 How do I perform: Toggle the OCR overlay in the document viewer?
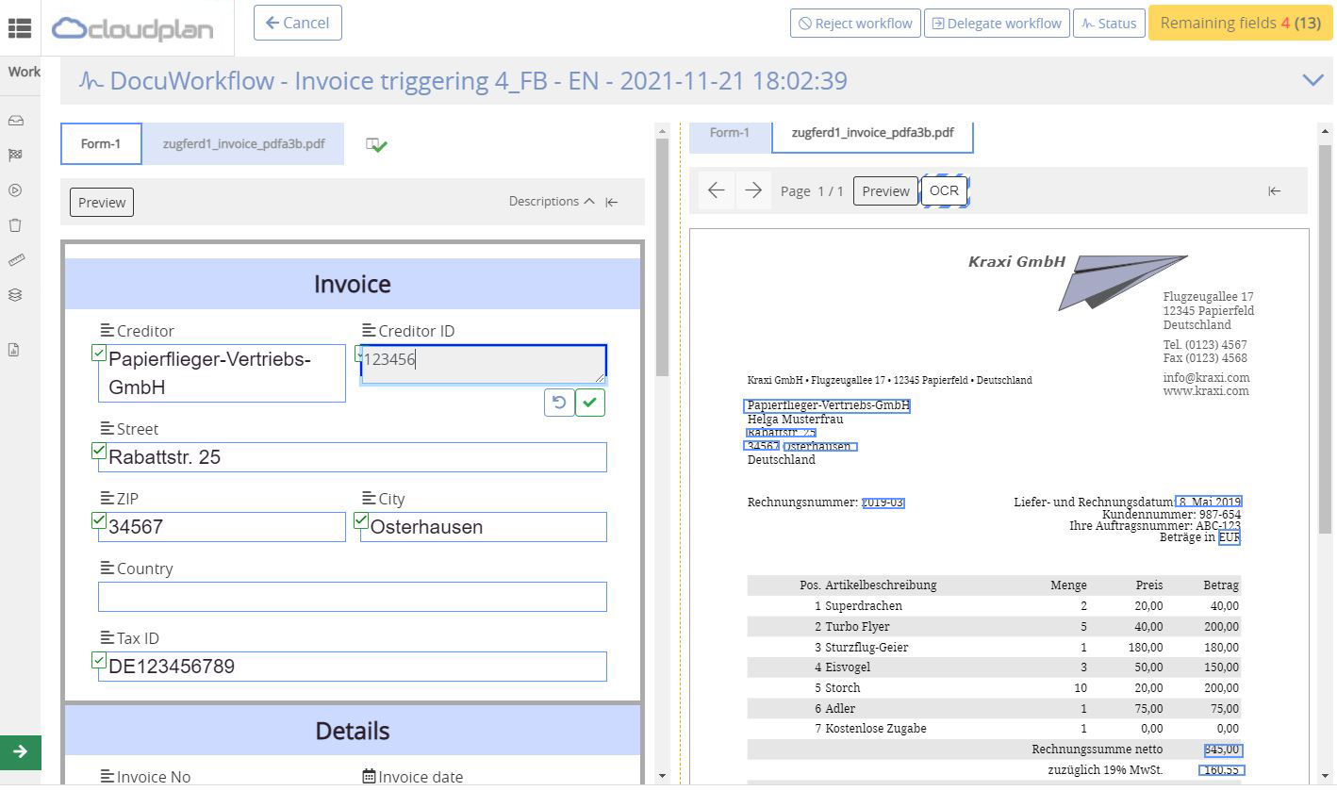pos(944,190)
